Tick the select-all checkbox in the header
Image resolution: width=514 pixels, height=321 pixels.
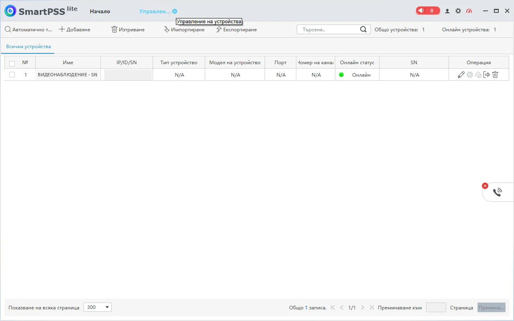click(x=12, y=63)
